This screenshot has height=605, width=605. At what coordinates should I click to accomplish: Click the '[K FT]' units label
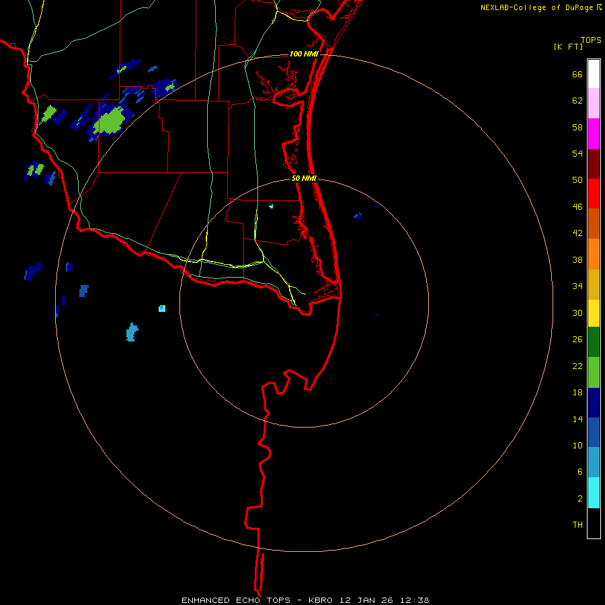pyautogui.click(x=568, y=47)
